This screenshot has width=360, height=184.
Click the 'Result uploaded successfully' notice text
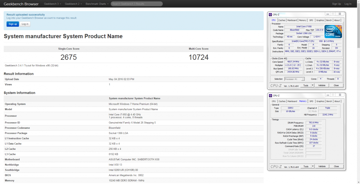click(x=25, y=15)
